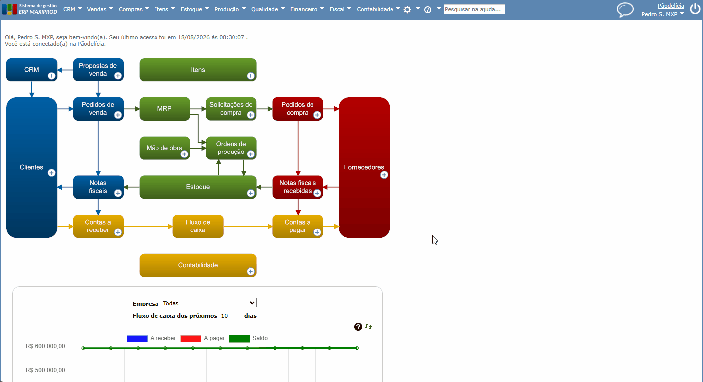Open the chat speech bubble icon
Image resolution: width=703 pixels, height=382 pixels.
[625, 10]
